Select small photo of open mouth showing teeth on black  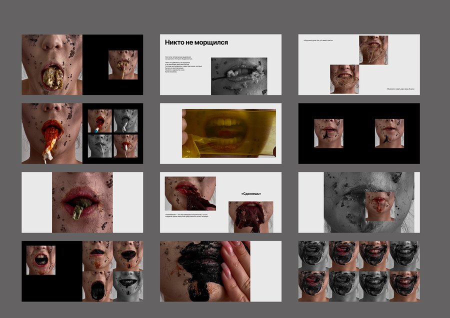click(41, 260)
